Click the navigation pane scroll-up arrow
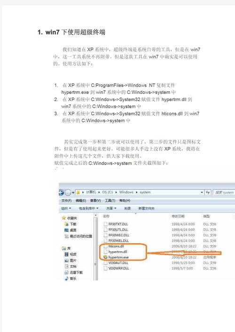The width and height of the screenshot is (235, 332). coord(96,216)
